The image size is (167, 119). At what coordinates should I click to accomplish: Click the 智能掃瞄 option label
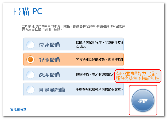coord(49,60)
